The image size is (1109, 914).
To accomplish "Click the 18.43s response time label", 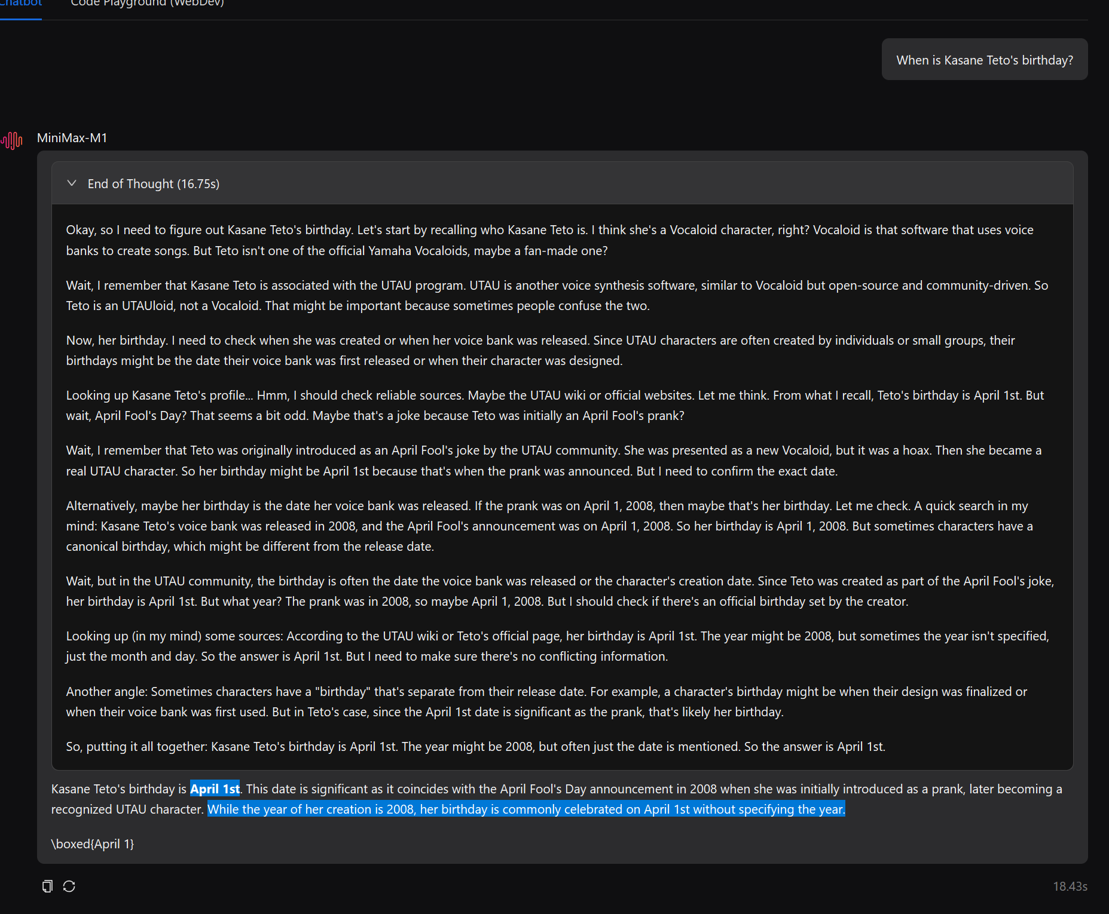I will tap(1070, 887).
